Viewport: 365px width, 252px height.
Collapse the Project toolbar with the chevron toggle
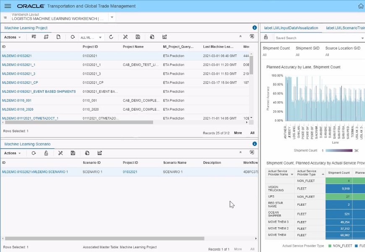[x=240, y=37]
